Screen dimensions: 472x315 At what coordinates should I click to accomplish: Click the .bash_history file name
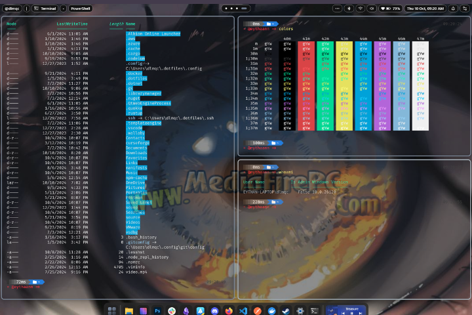[x=141, y=237]
